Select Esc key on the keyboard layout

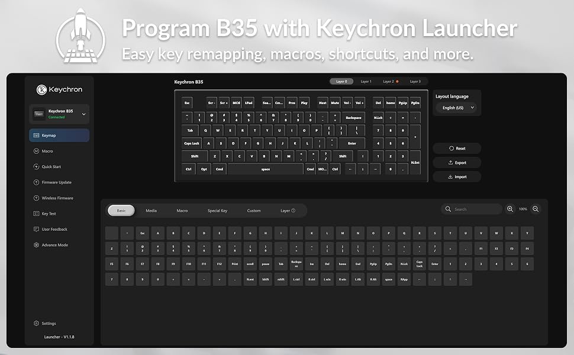coord(187,103)
